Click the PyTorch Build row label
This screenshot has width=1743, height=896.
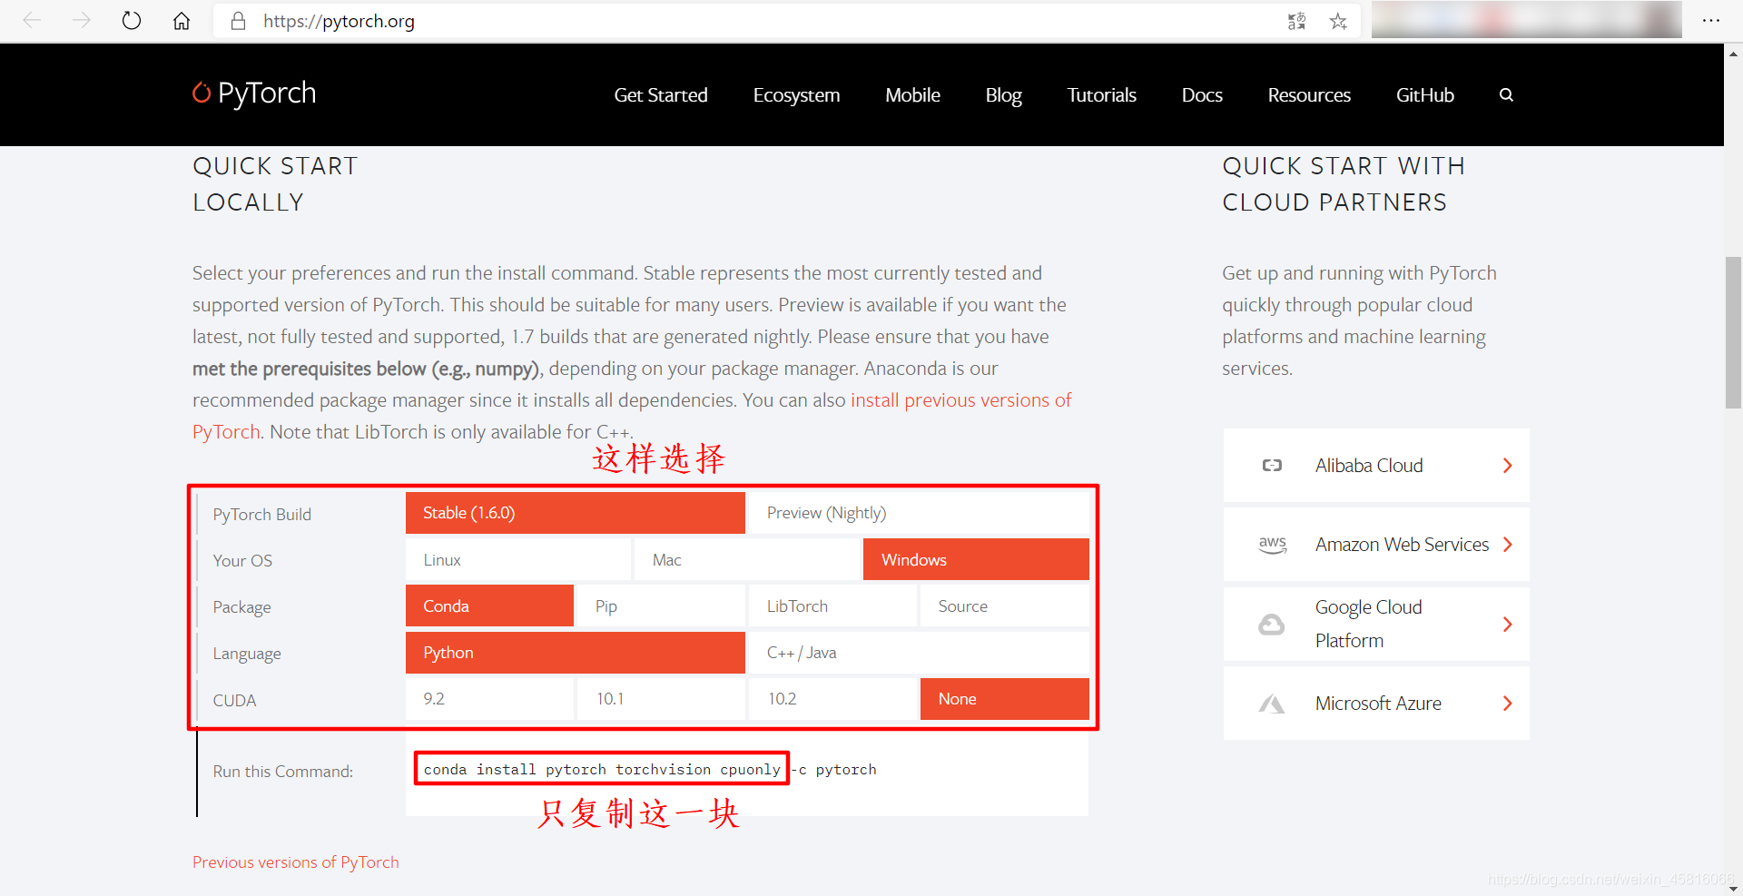click(262, 515)
